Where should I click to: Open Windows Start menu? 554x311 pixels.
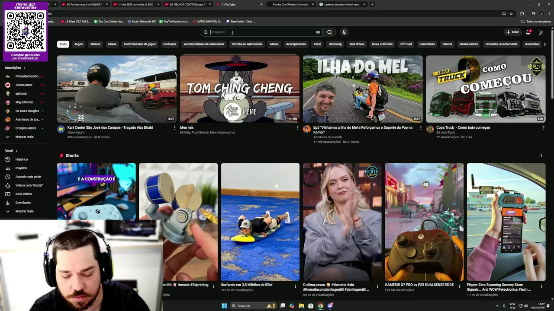[224, 306]
